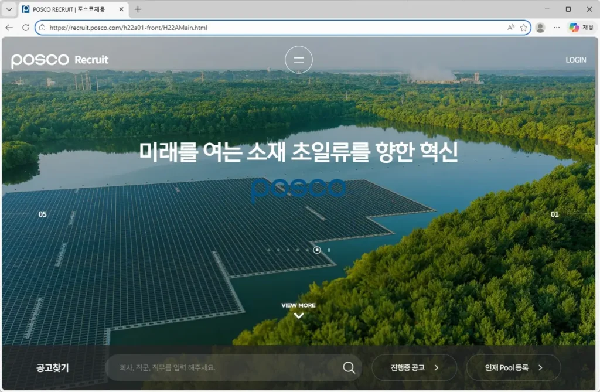Click slide number 05 indicator
The image size is (600, 392).
tap(42, 214)
